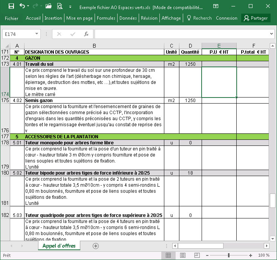
Task: Click the Save icon in quick access toolbar
Action: pyautogui.click(x=11, y=6)
